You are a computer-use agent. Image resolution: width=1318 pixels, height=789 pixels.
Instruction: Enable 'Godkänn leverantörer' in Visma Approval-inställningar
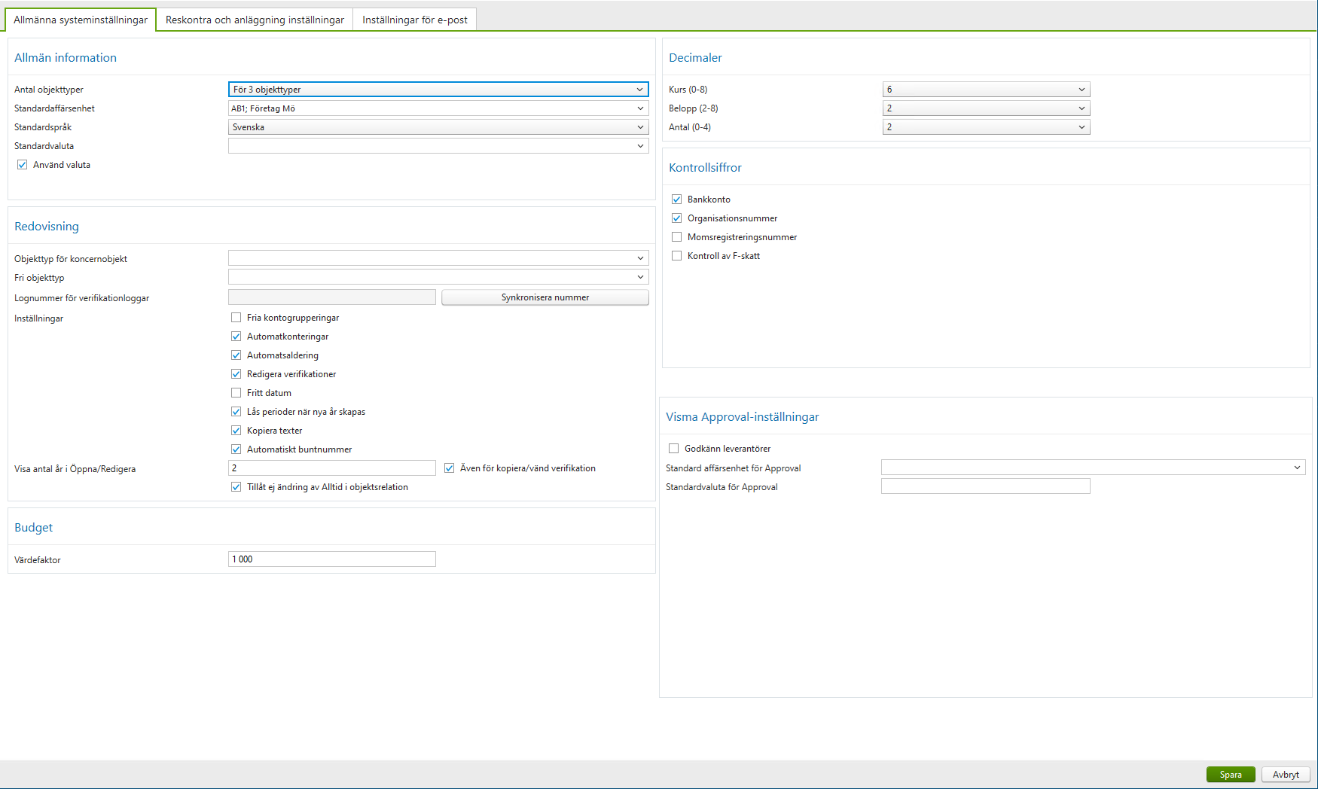674,448
